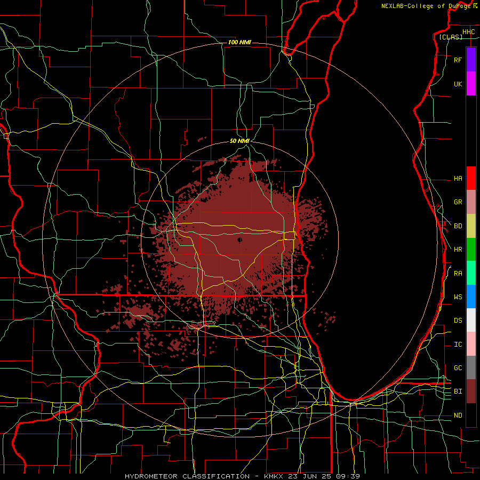Click the gray GC ground clutter swatch
The width and height of the screenshot is (480, 480).
pos(471,367)
